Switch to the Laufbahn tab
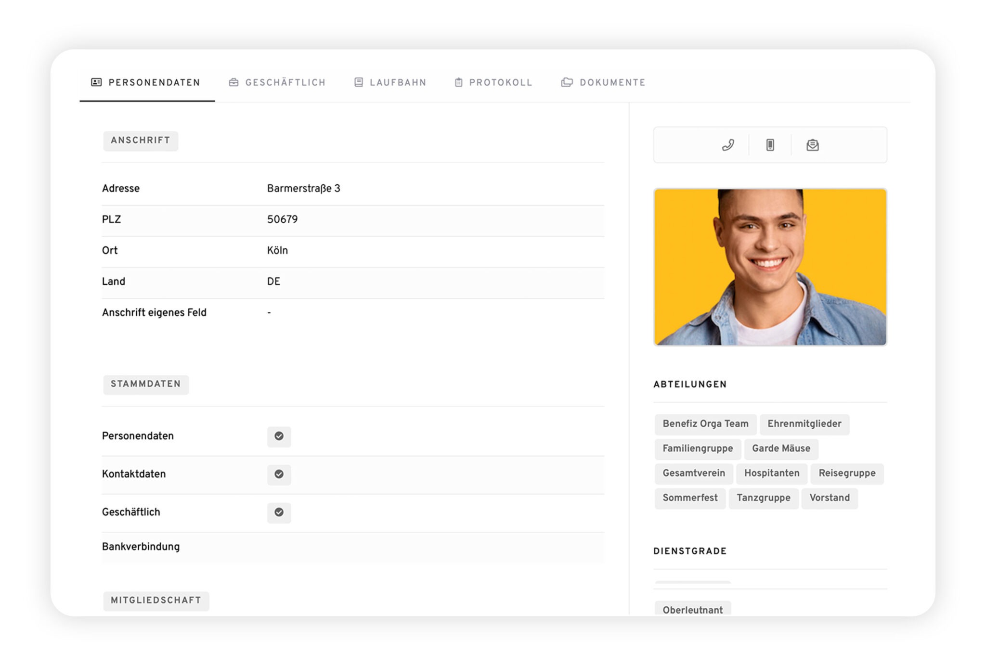This screenshot has width=986, height=665. [398, 82]
